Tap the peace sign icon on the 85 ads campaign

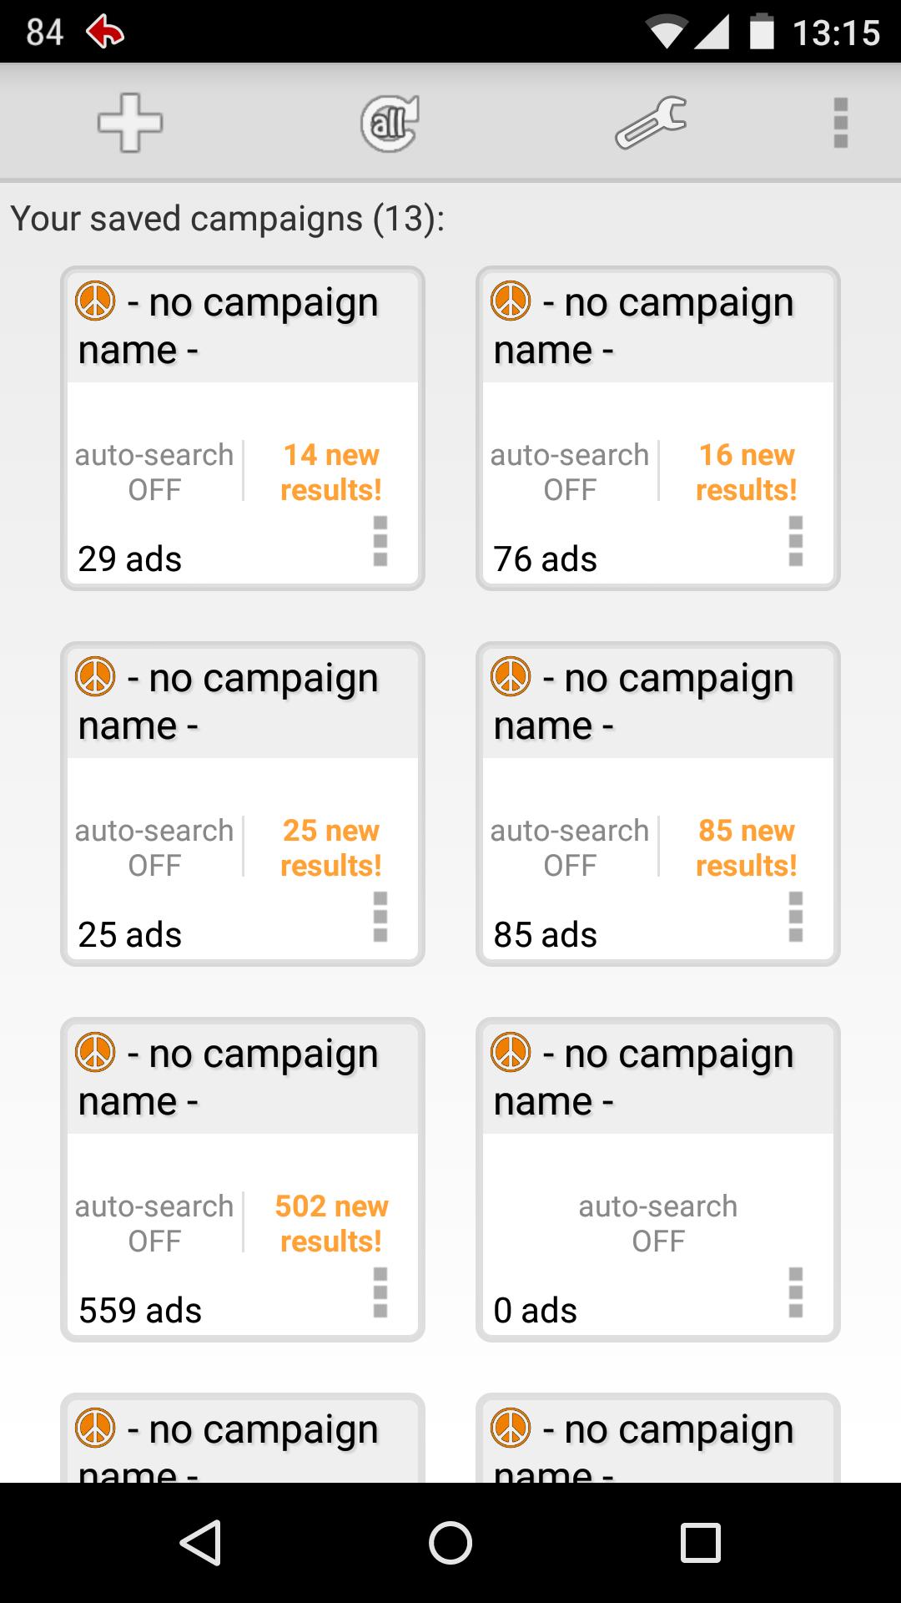[514, 678]
